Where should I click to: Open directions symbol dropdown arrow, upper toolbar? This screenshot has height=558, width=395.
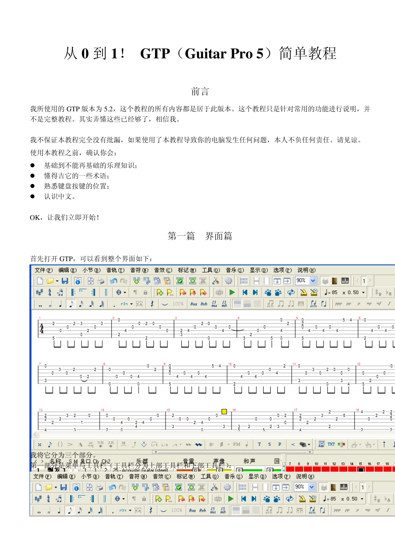pyautogui.click(x=124, y=292)
